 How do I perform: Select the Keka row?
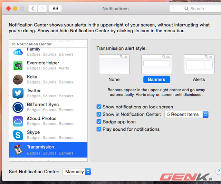(x=48, y=79)
